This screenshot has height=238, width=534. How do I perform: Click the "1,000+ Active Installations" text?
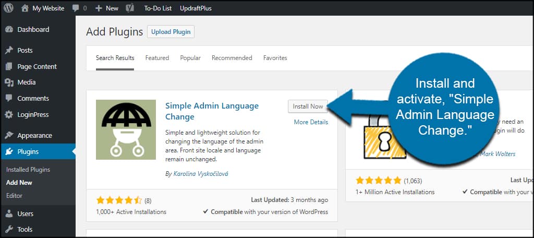click(131, 212)
